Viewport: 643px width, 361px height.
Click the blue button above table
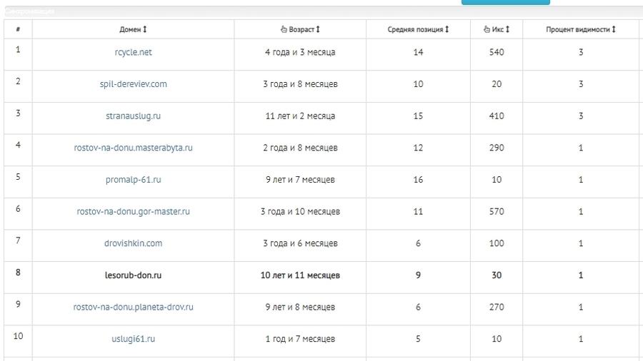[x=506, y=2]
